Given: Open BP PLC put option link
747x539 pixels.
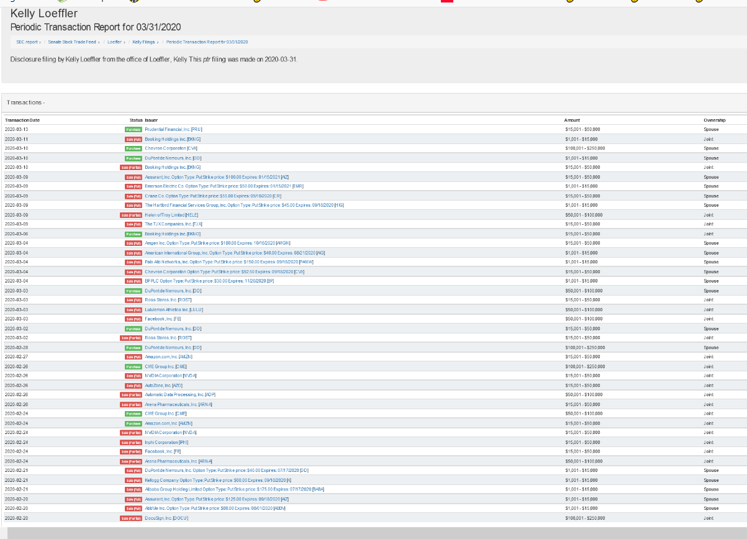Looking at the screenshot, I should (209, 281).
